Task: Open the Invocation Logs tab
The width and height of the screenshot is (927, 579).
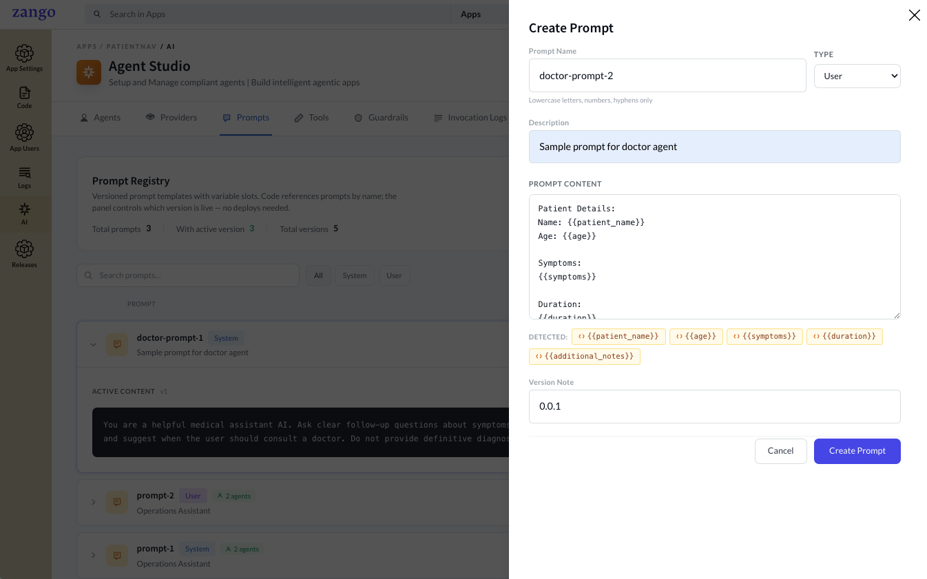Action: [x=470, y=118]
